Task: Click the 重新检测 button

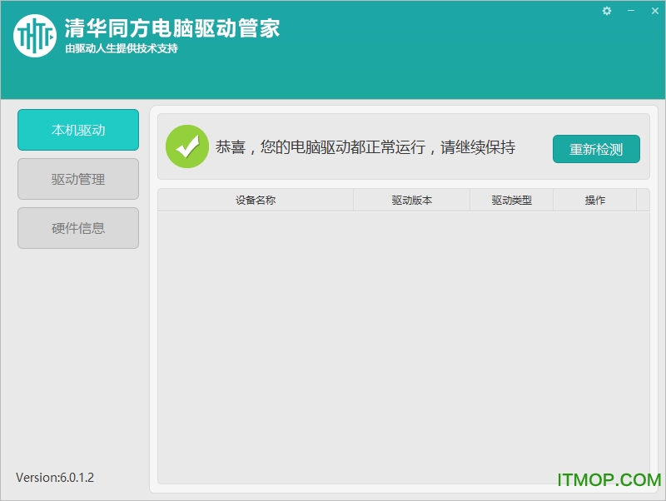Action: click(596, 149)
